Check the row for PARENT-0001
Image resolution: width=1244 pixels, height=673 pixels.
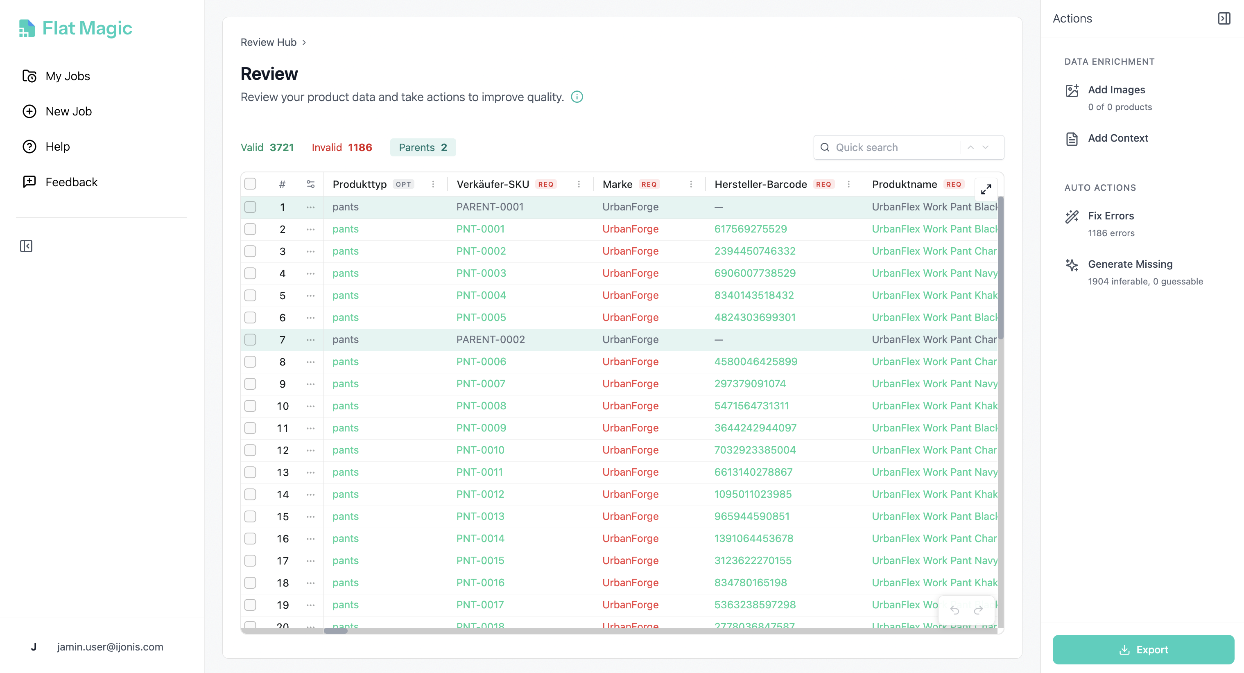coord(251,207)
